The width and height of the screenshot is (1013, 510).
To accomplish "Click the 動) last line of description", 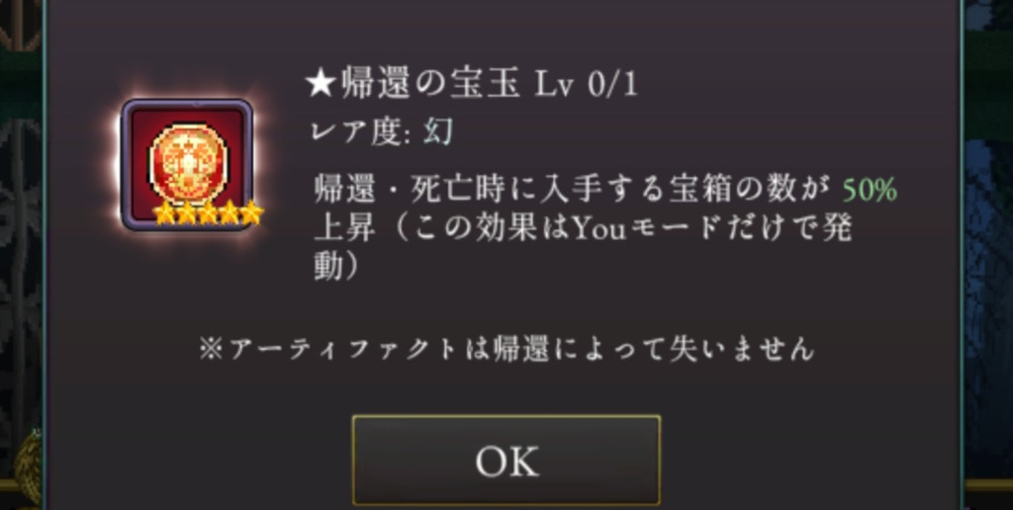I will click(336, 266).
